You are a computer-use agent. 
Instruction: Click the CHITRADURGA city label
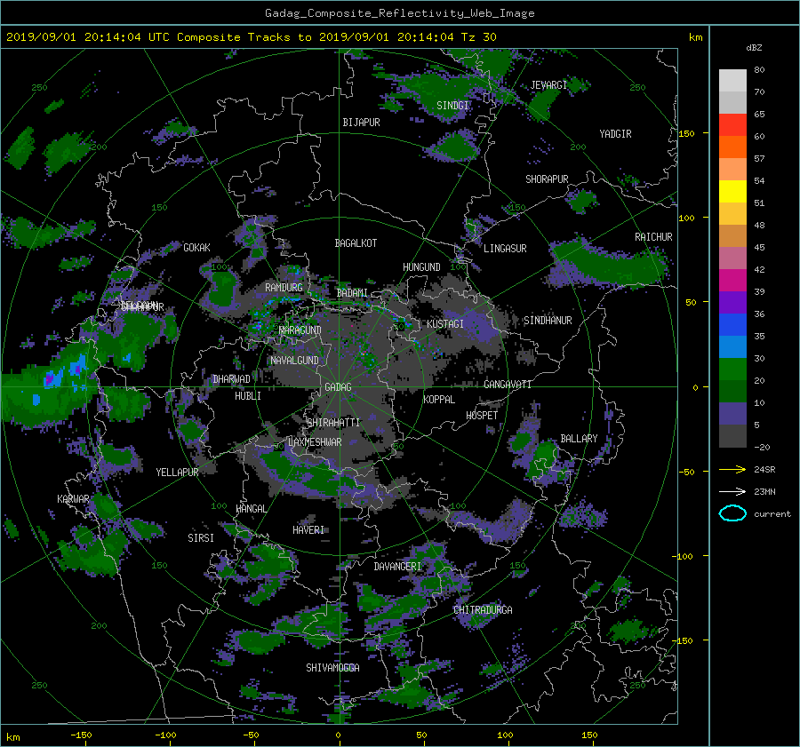coord(483,610)
